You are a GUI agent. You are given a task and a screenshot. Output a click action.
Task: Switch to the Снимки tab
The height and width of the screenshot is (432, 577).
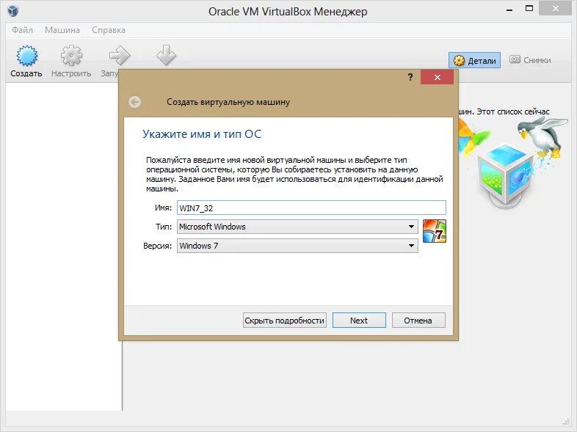[x=530, y=60]
